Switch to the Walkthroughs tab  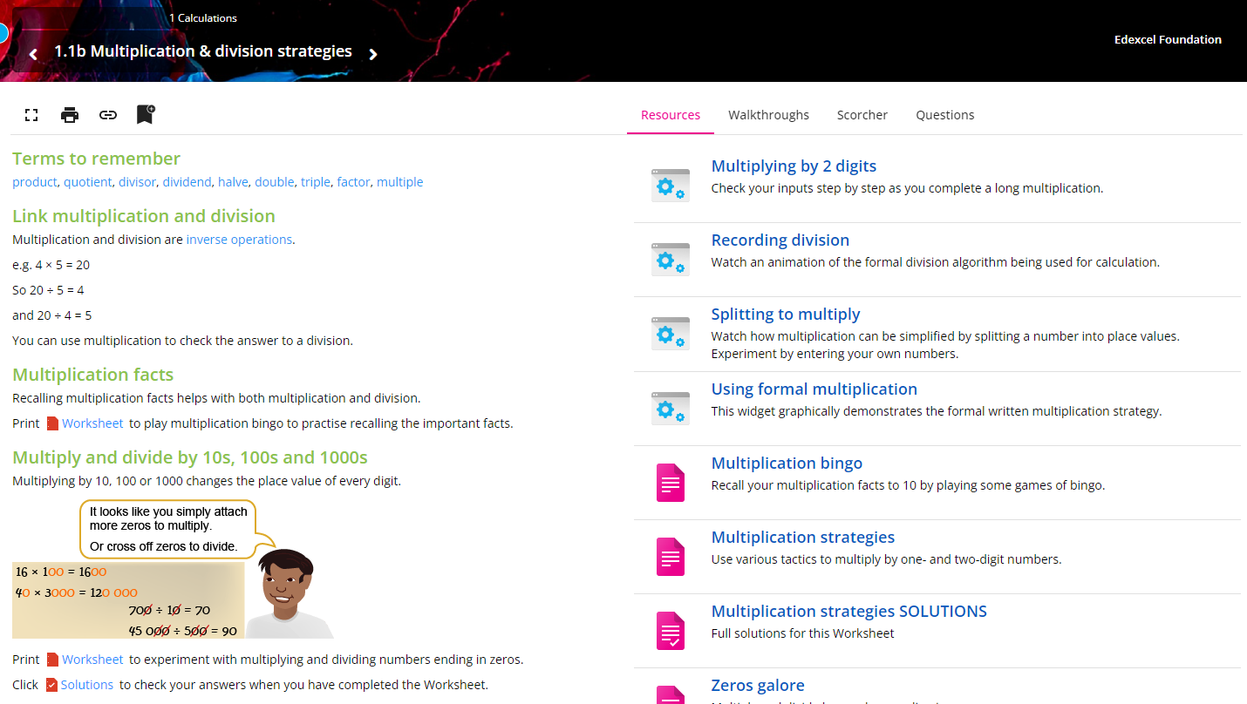pos(768,115)
